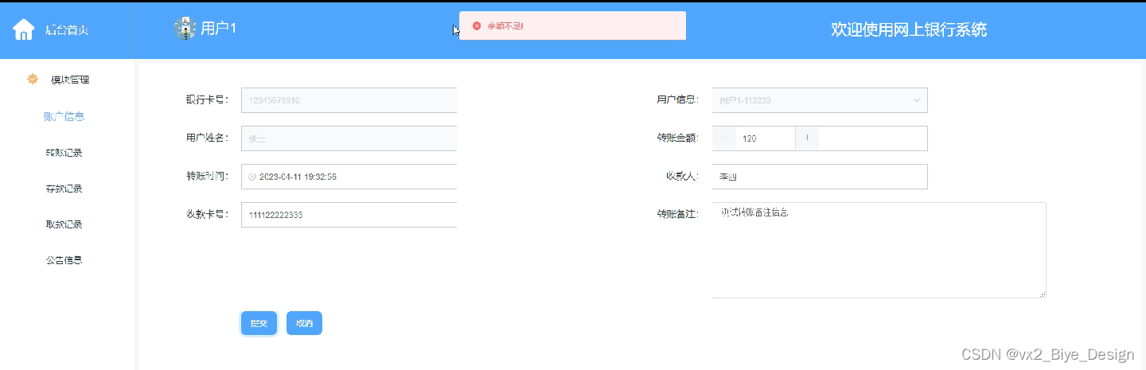Click the 收款人 input field
The height and width of the screenshot is (370, 1146).
pyautogui.click(x=820, y=177)
